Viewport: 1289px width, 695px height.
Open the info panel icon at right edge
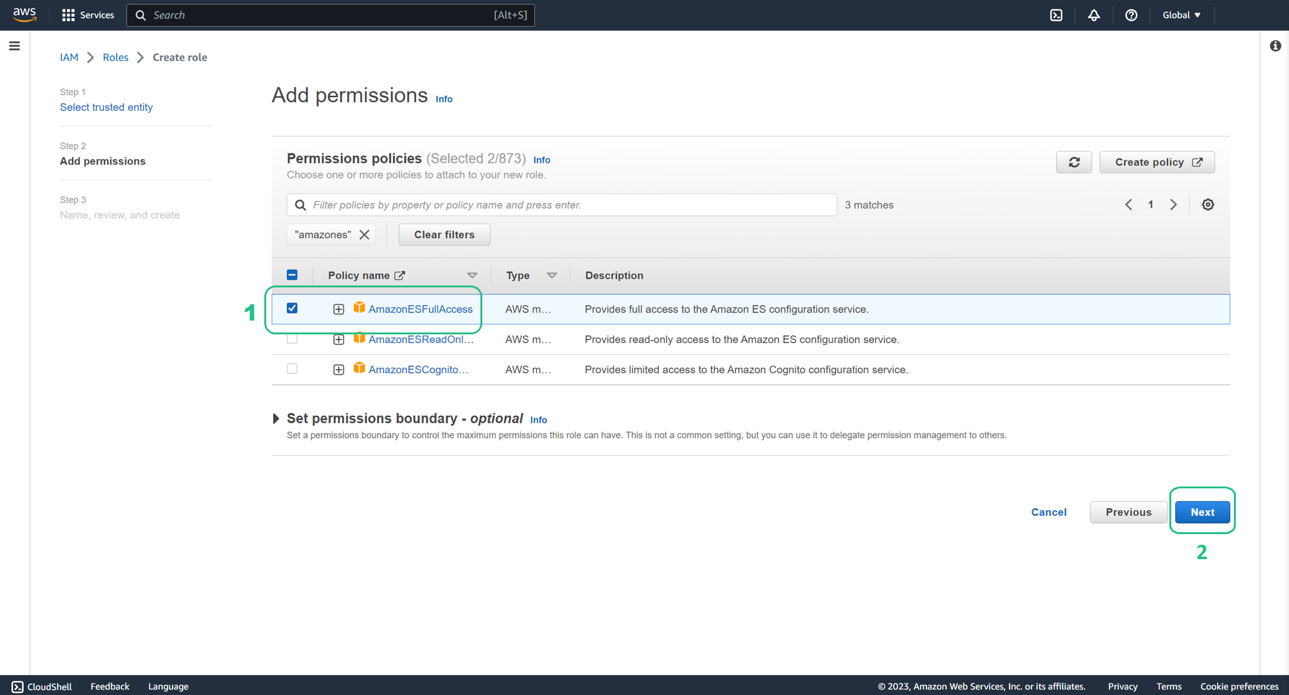(x=1275, y=46)
